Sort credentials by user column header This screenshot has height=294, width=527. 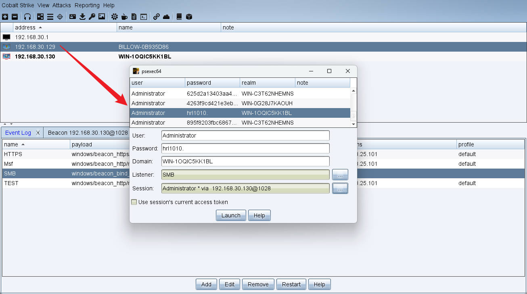click(x=157, y=83)
